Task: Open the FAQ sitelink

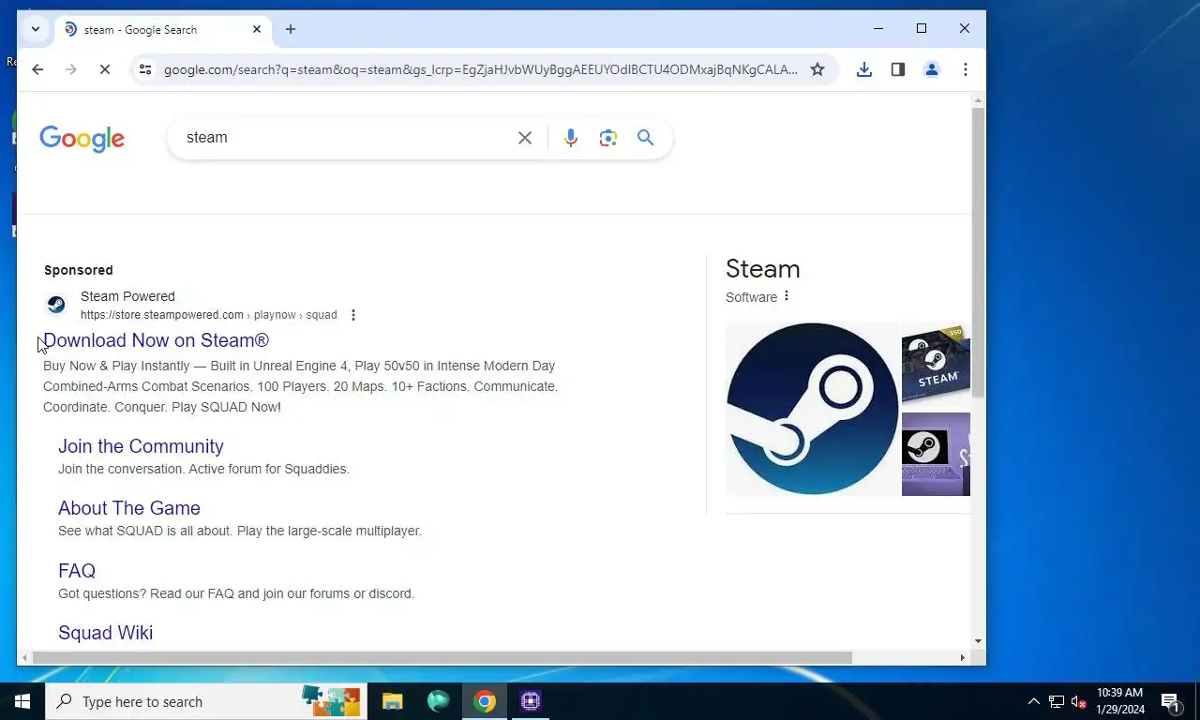Action: pos(77,571)
